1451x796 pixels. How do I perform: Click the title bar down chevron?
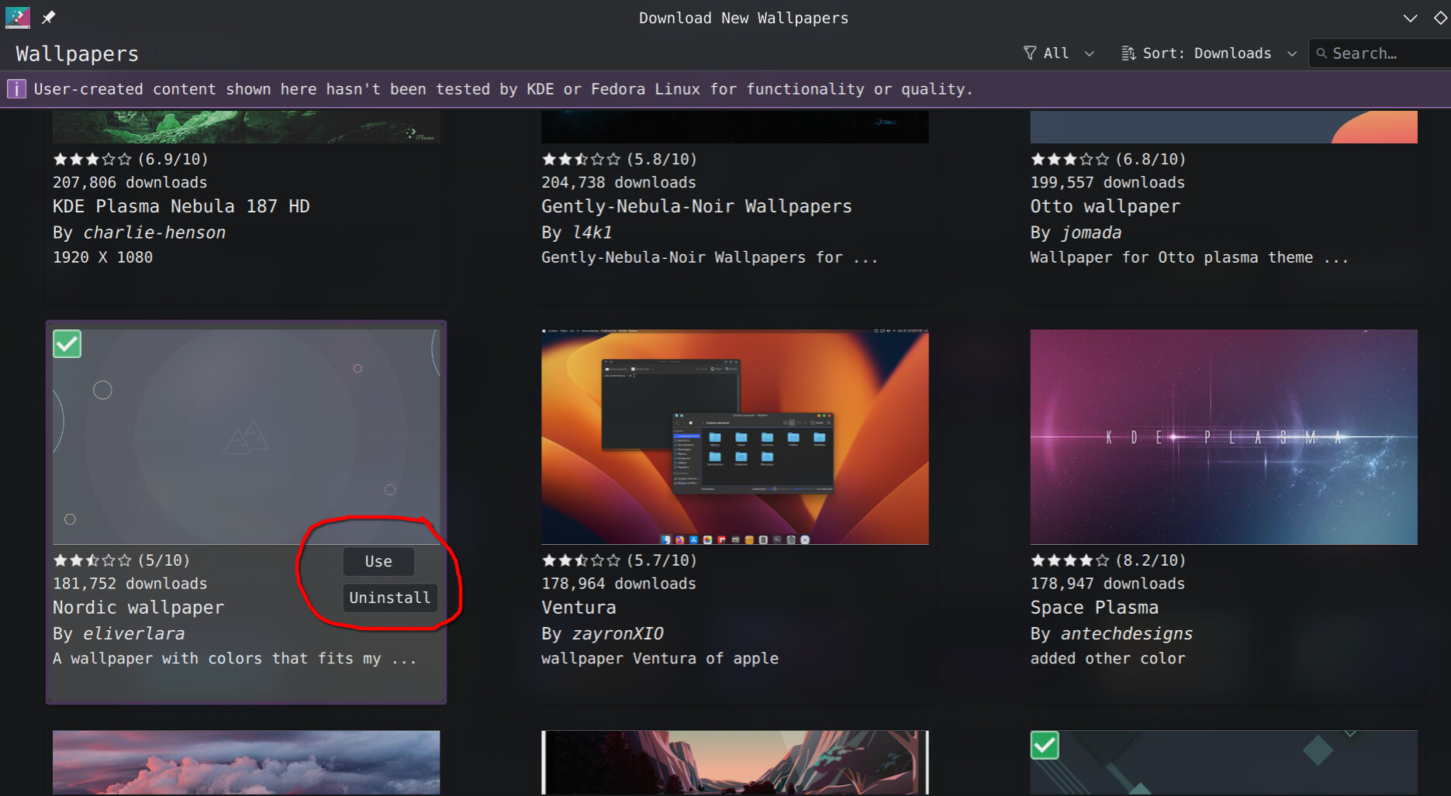1410,18
